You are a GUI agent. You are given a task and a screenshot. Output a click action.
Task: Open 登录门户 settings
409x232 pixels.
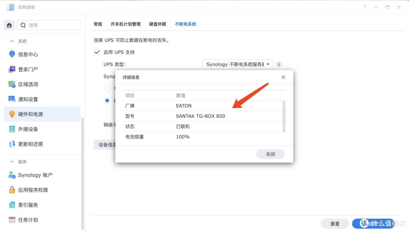point(42,69)
